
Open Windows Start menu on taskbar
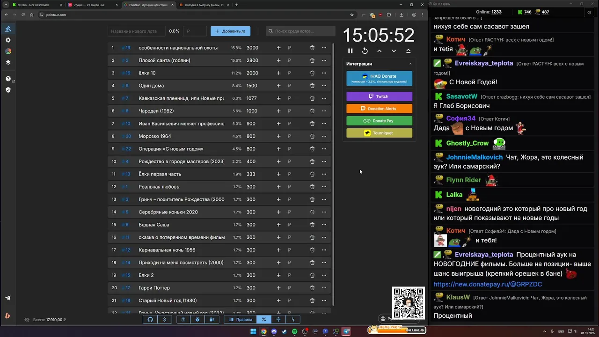pos(253,331)
